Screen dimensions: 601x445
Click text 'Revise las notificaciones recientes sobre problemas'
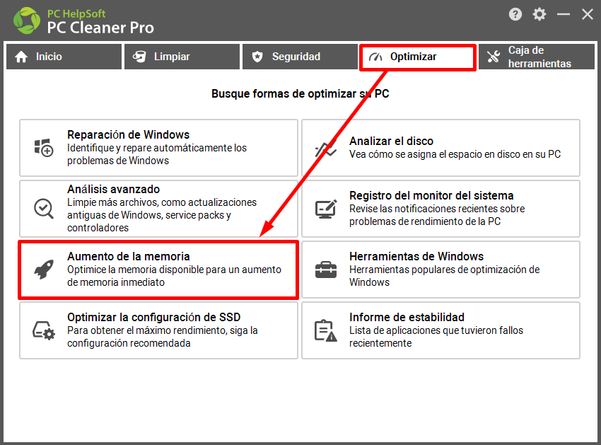[x=437, y=215]
